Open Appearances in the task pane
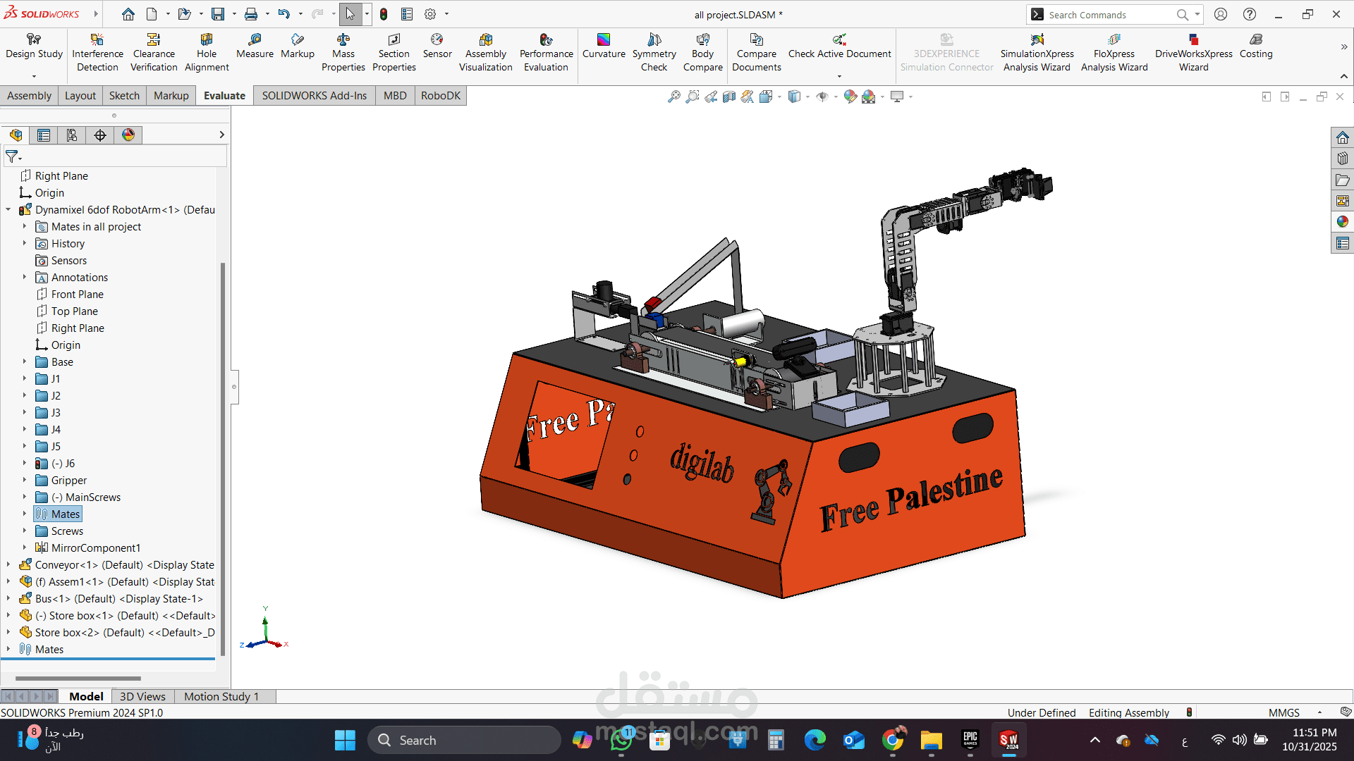Screen dimensions: 1354x761 [1343, 222]
